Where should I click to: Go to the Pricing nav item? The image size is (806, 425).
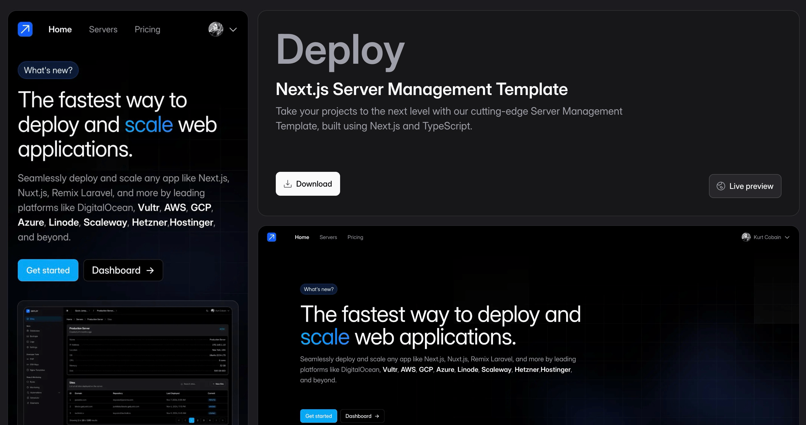click(147, 29)
